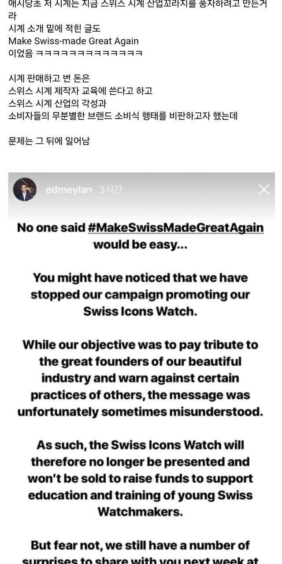Tap the 3시간 story timestamp
The height and width of the screenshot is (564, 282).
(111, 190)
